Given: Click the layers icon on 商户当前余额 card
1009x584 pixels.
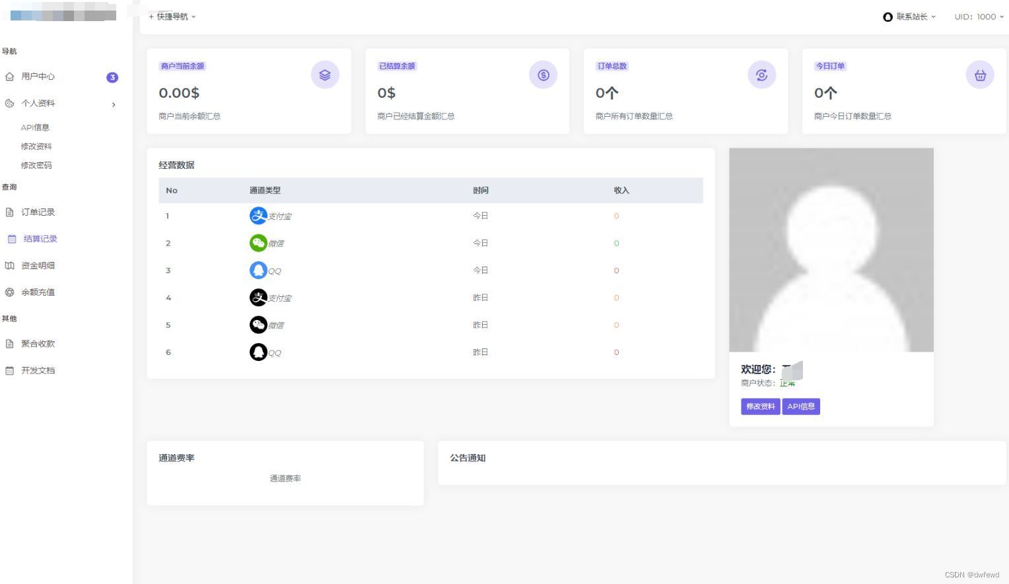Looking at the screenshot, I should (x=324, y=75).
